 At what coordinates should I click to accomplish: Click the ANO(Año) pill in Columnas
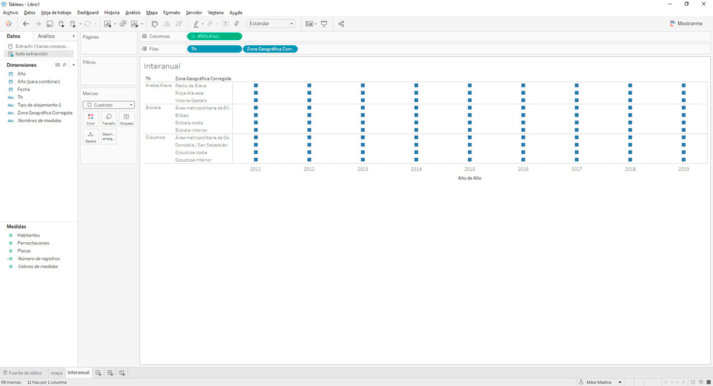coord(214,36)
